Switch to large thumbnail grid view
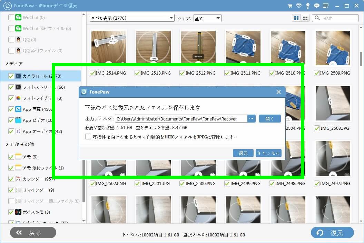The image size is (364, 243). 296,18
